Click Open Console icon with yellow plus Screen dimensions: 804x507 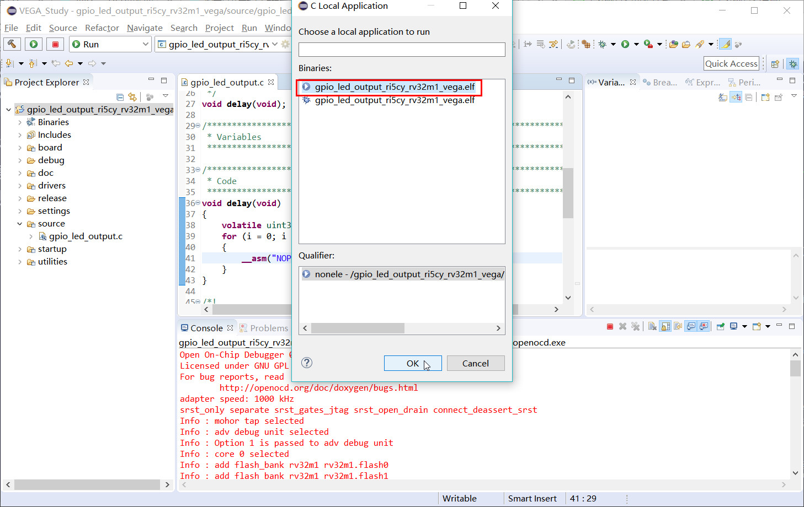coord(757,327)
